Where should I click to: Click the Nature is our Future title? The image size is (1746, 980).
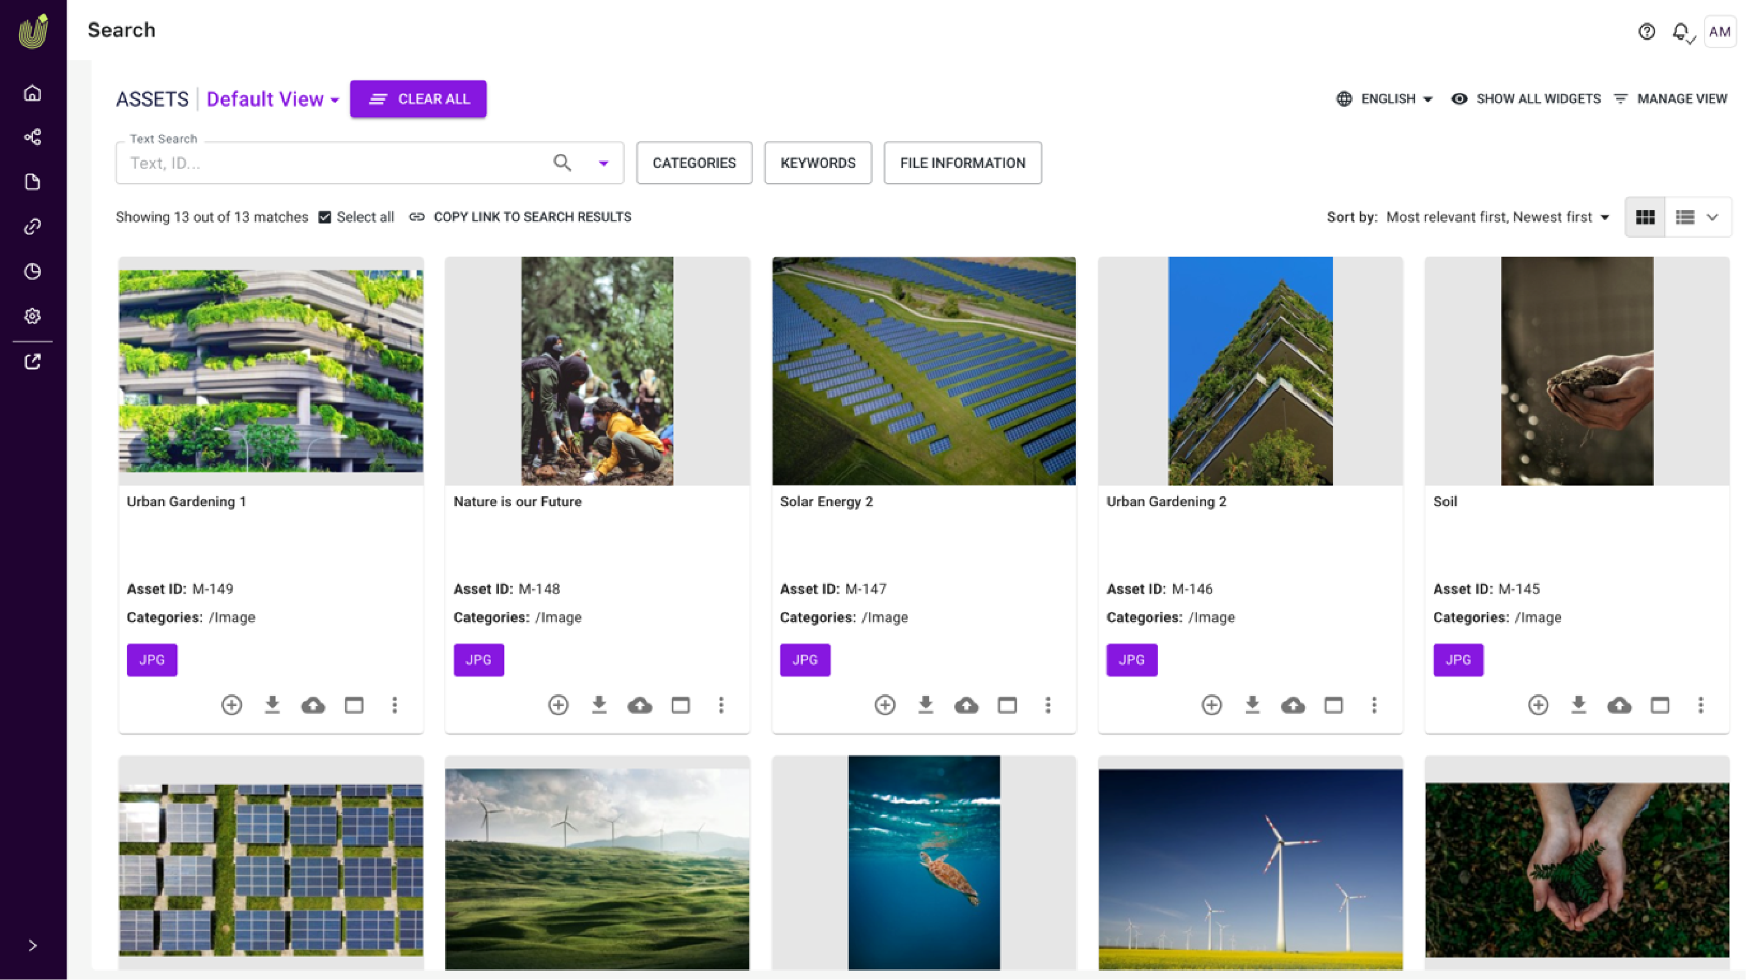(517, 502)
